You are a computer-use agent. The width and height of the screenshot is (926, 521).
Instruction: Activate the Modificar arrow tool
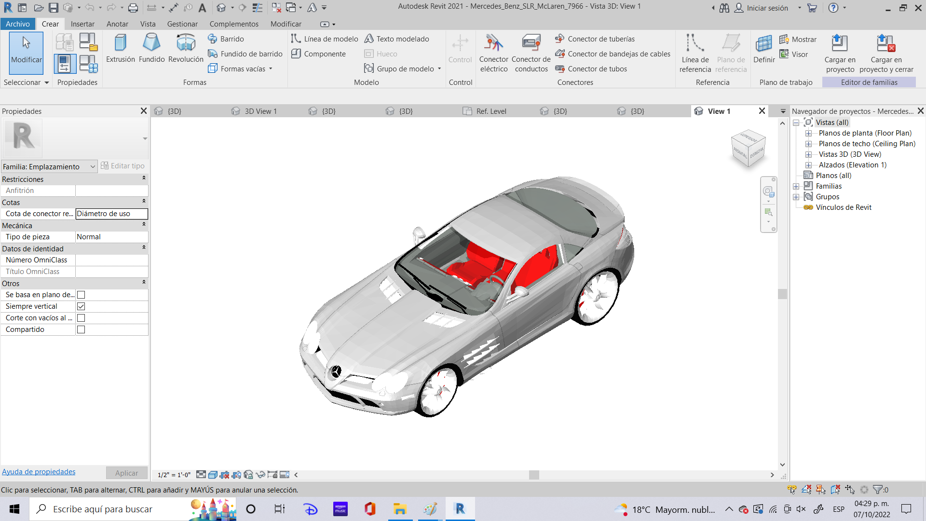[x=26, y=53]
